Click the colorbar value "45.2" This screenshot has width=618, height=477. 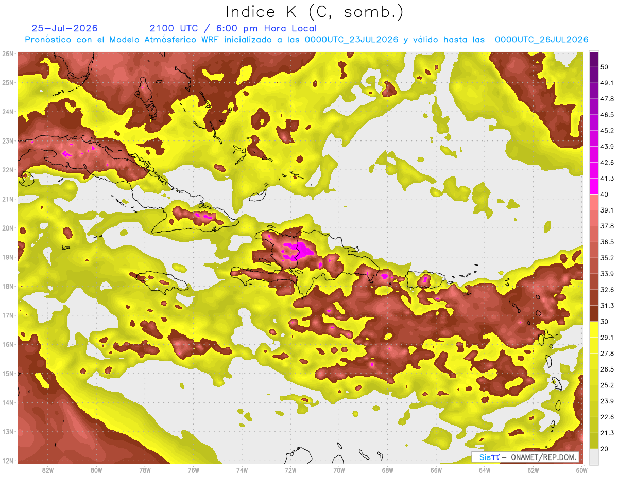[607, 131]
